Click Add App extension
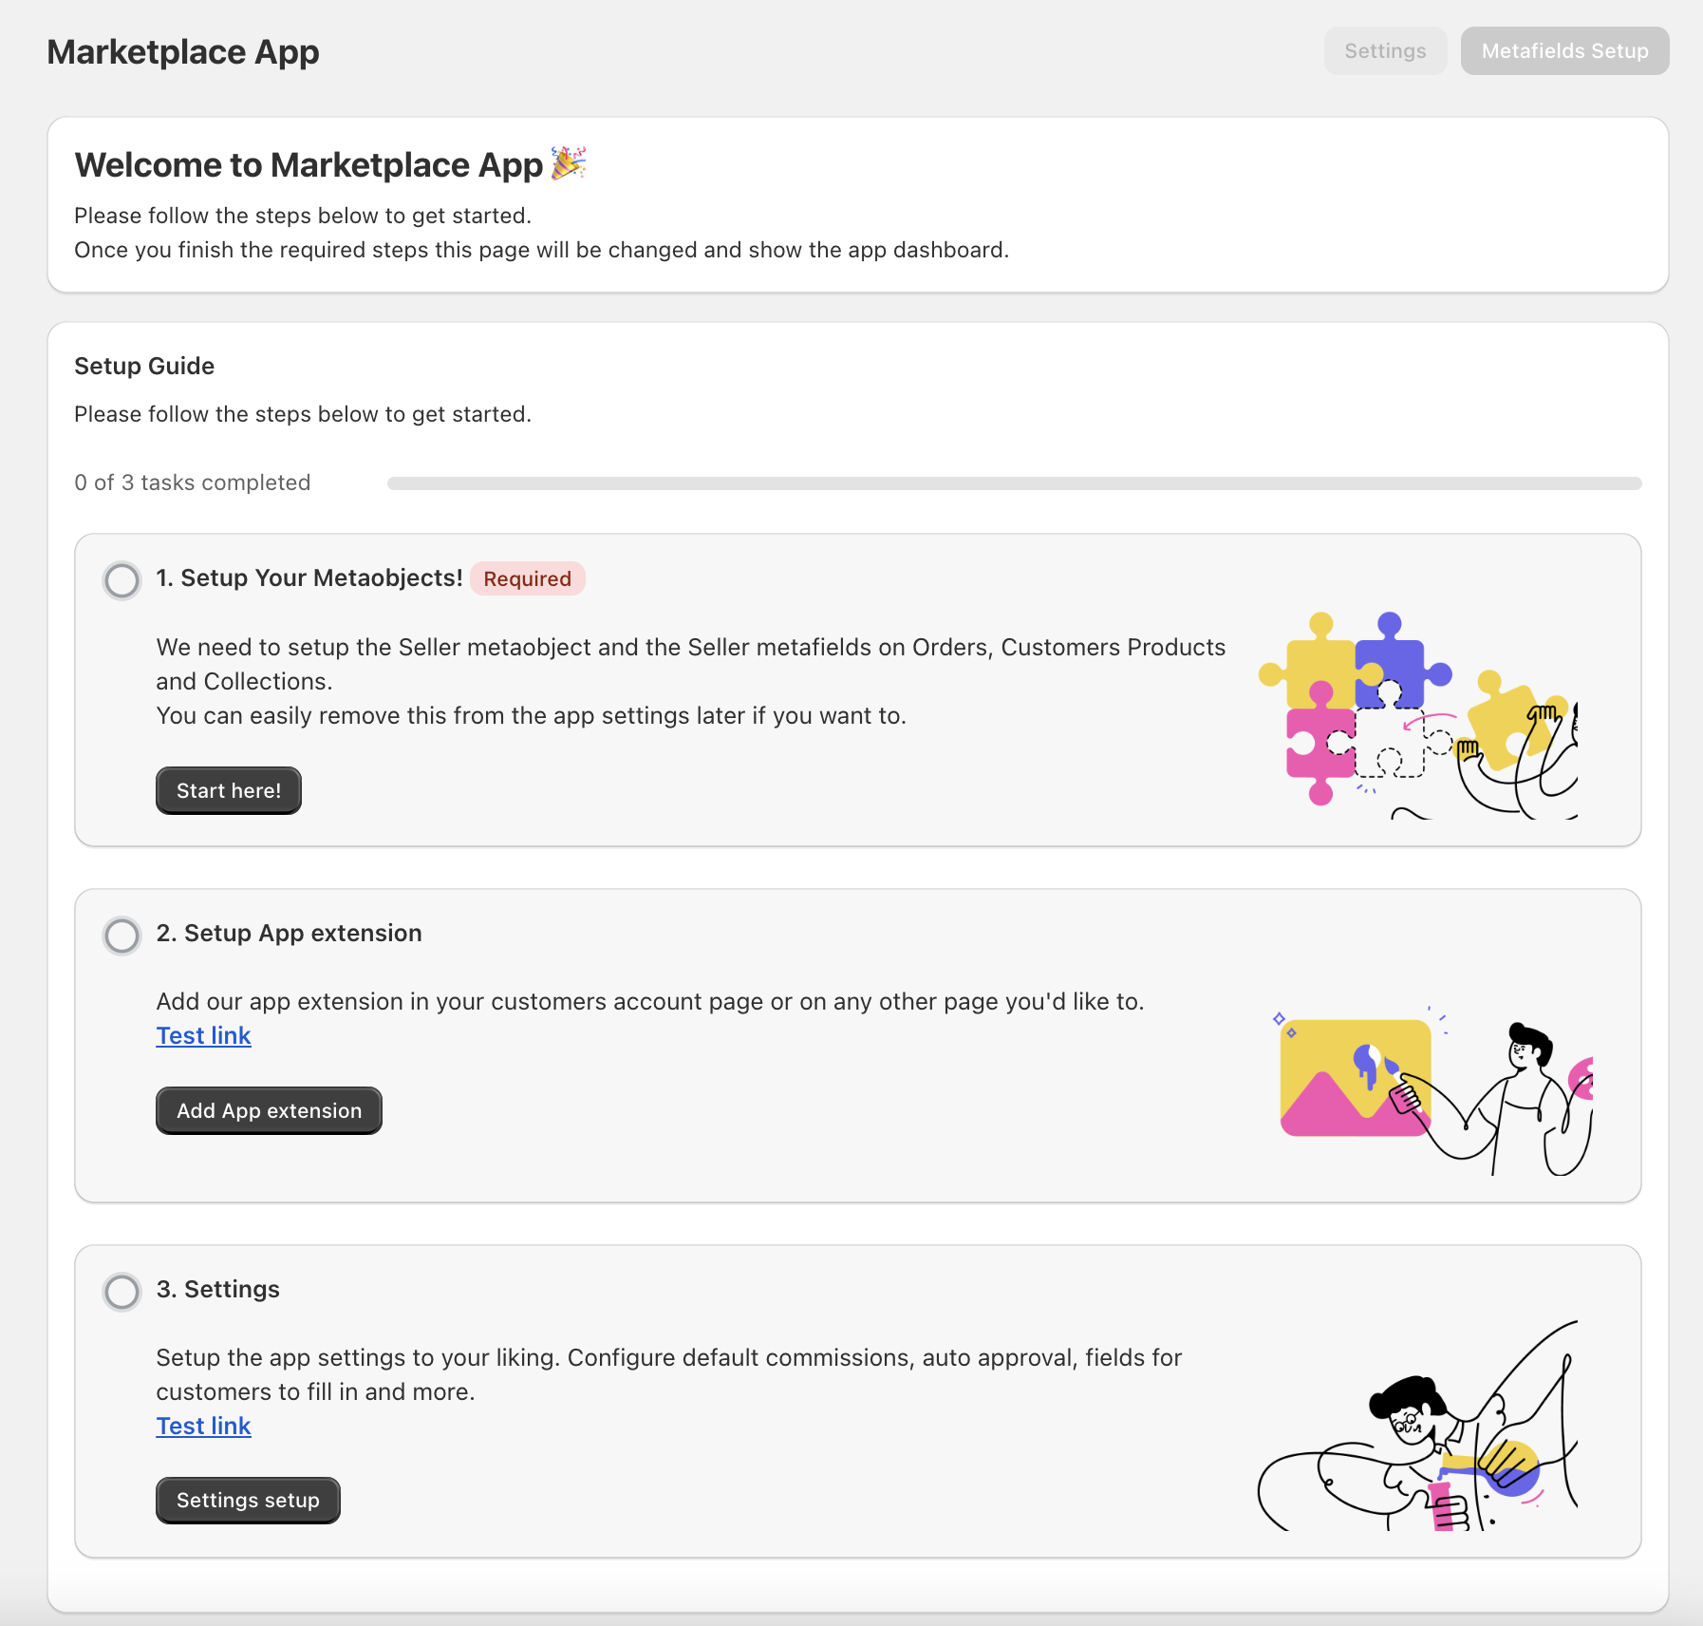This screenshot has width=1703, height=1626. (269, 1109)
